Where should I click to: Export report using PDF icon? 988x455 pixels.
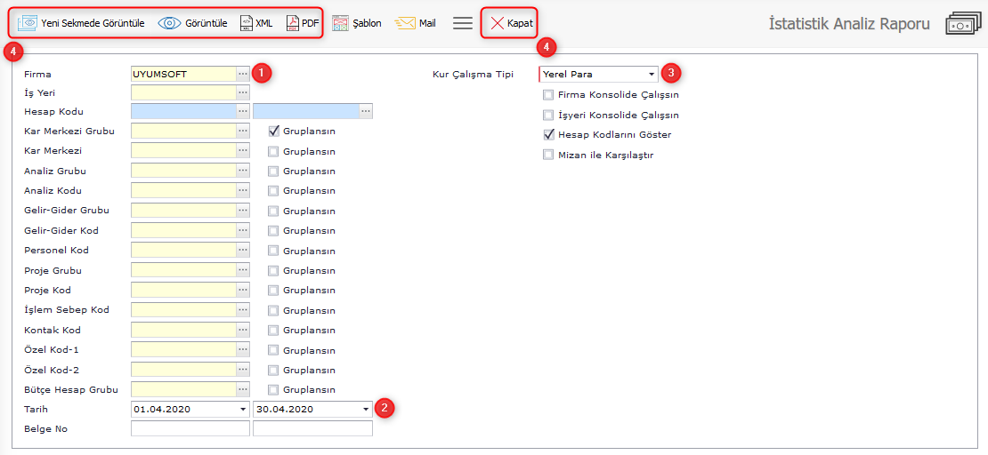click(x=293, y=23)
